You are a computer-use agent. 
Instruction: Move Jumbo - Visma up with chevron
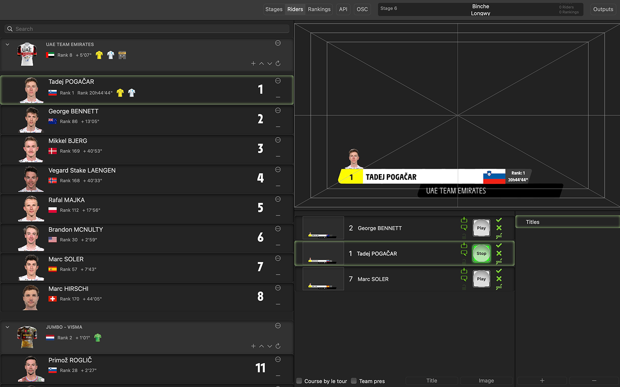coord(261,346)
